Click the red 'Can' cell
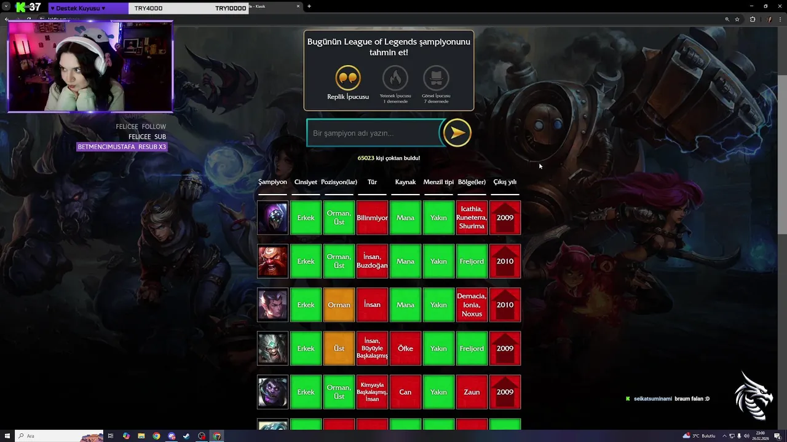 (405, 392)
